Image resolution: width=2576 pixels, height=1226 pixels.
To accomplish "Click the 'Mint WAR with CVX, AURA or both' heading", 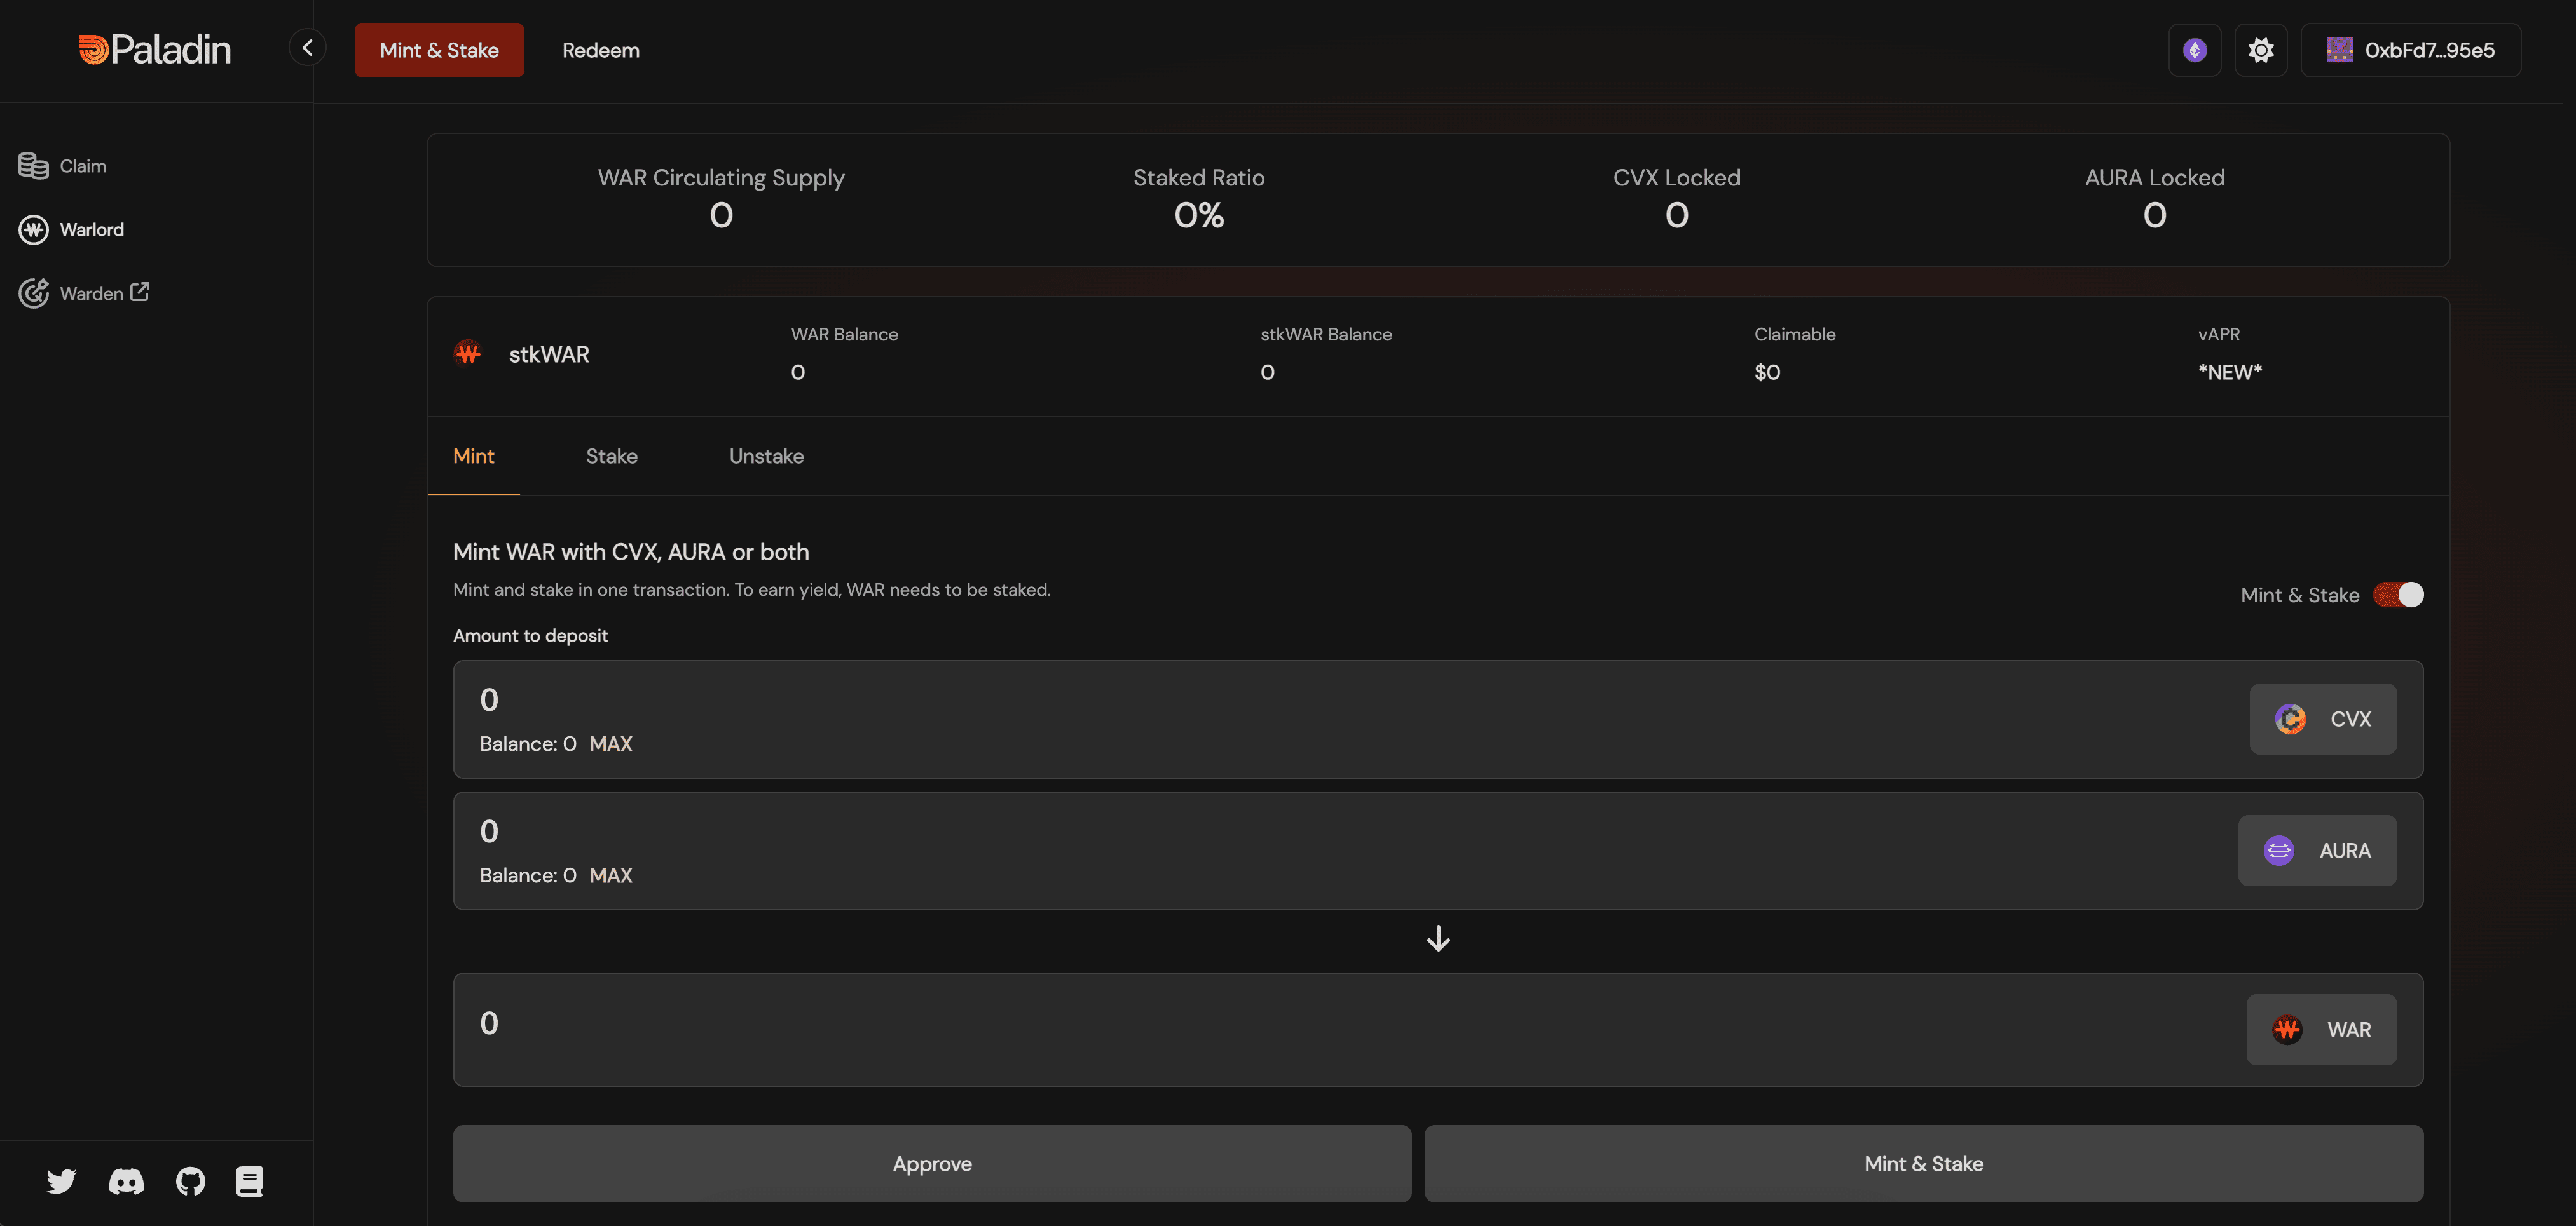I will pos(631,551).
